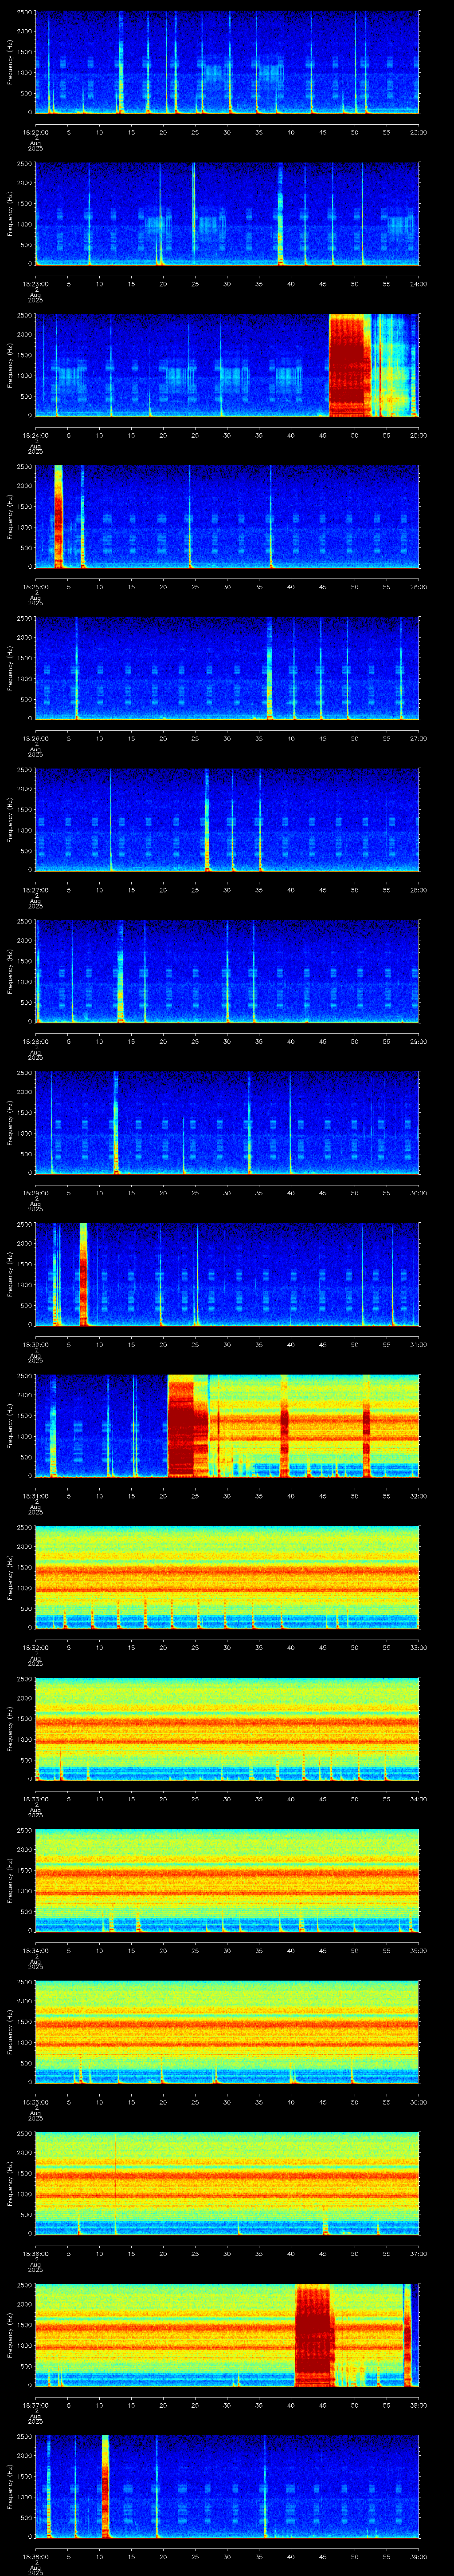454x2576 pixels.
Task: Select the 18:25:00 start time label
Action: tap(35, 586)
